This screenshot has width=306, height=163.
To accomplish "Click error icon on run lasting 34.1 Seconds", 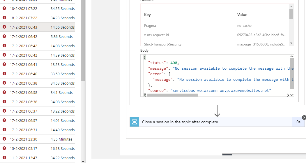I will point(4,92).
